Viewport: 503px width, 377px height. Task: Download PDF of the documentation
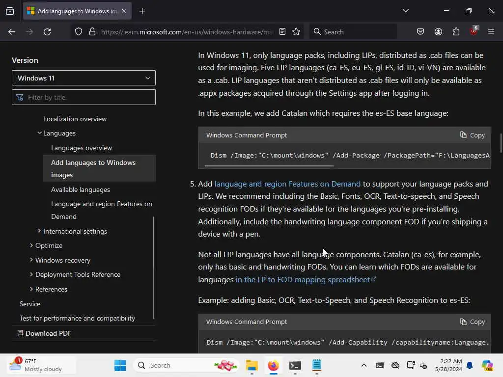44,333
